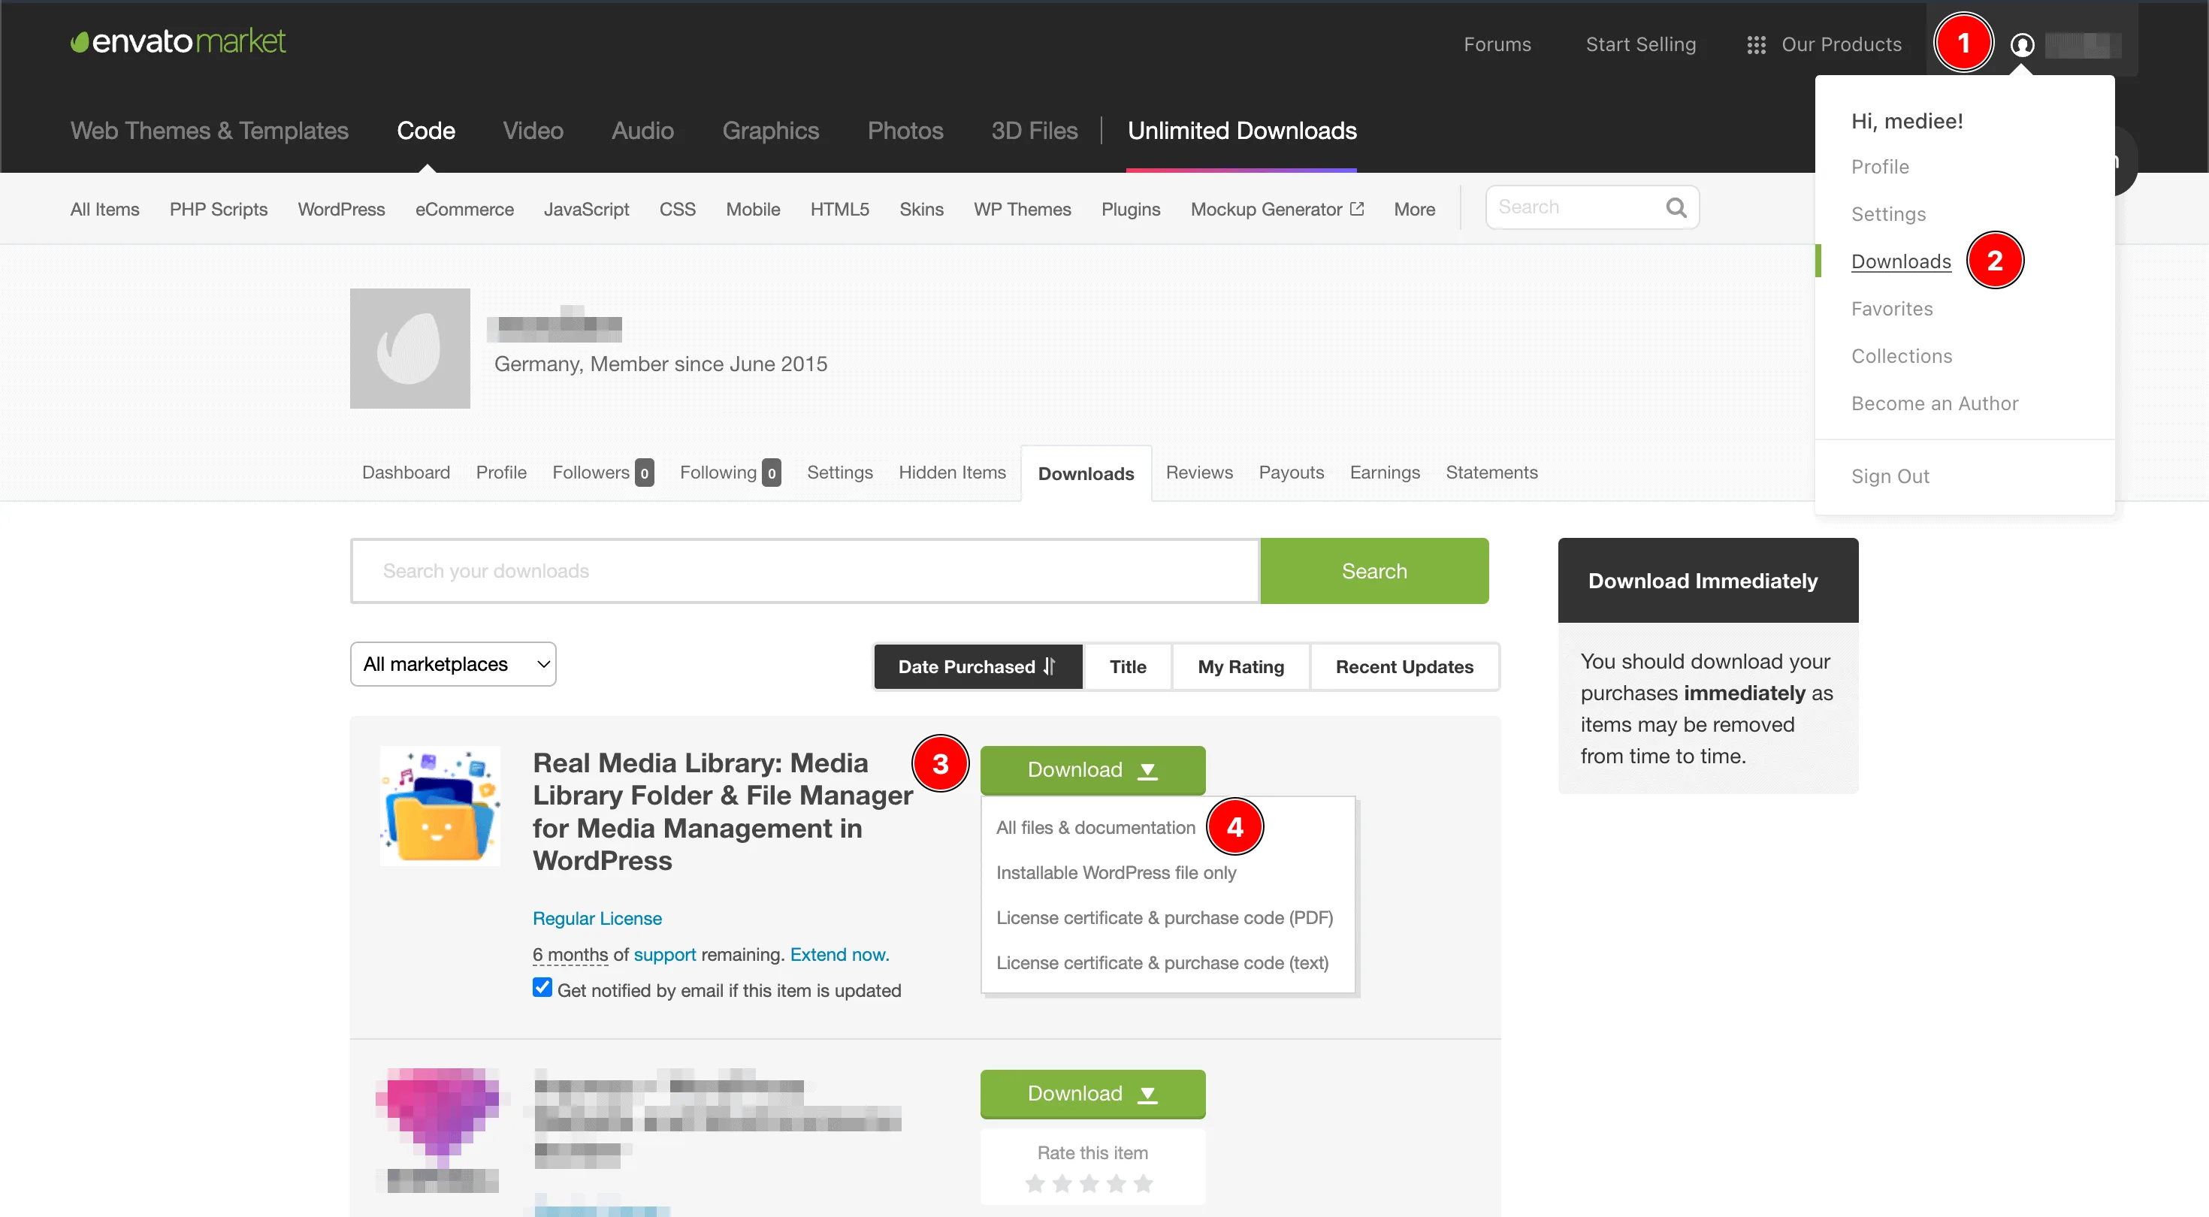The width and height of the screenshot is (2209, 1217).
Task: Rate the second item five stars
Action: coord(1142,1185)
